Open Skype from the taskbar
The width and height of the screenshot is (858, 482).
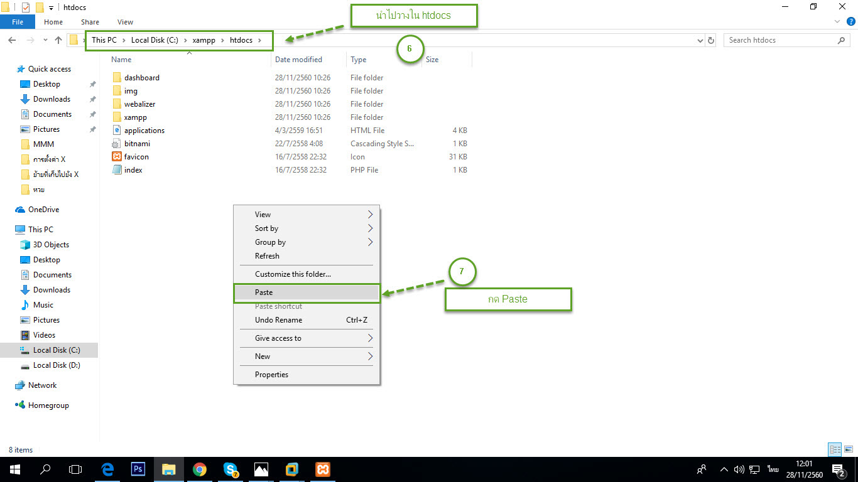[x=231, y=469]
